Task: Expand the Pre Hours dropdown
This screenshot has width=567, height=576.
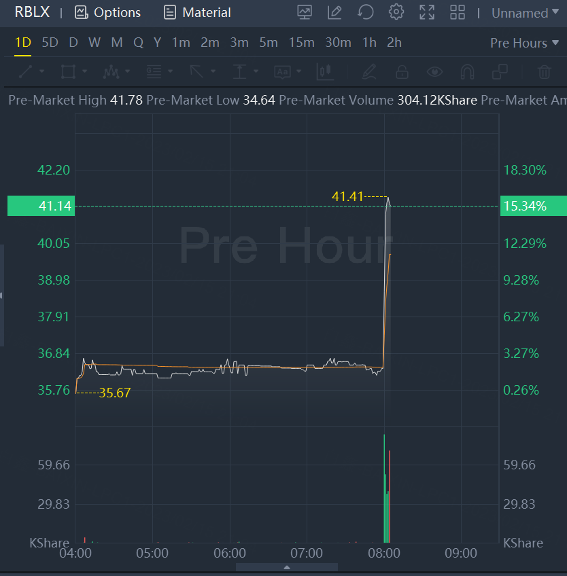Action: (524, 43)
